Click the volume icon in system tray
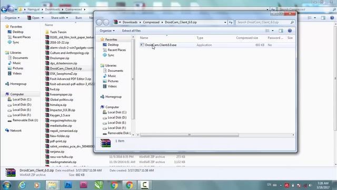337x190 pixels. [x=310, y=185]
